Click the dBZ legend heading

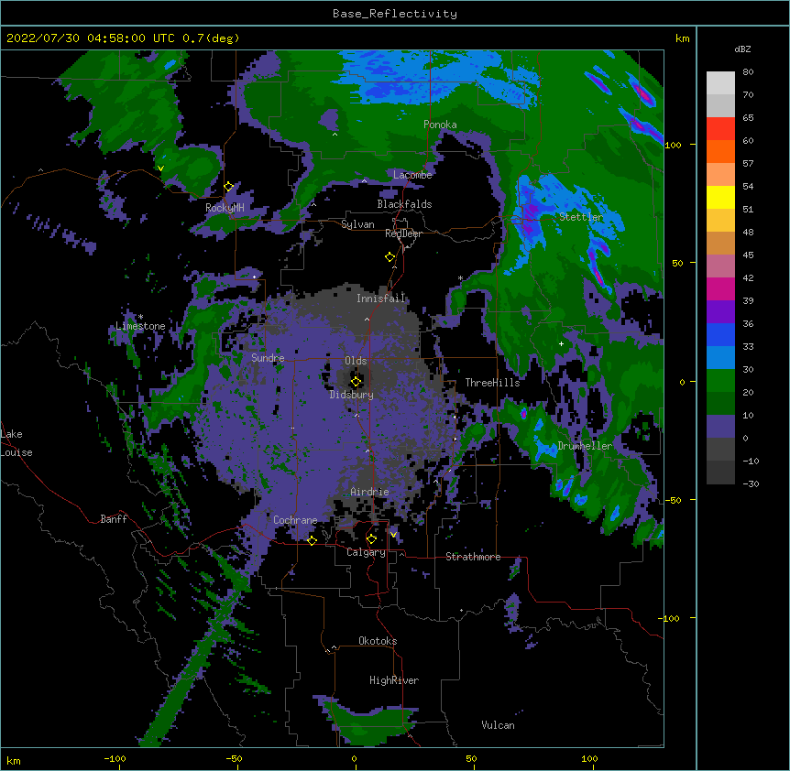point(742,49)
